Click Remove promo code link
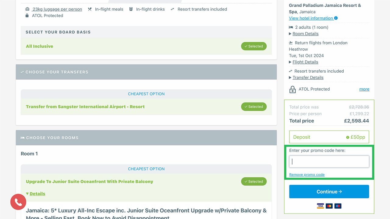Screen dimensions: 390x219 pyautogui.click(x=307, y=175)
